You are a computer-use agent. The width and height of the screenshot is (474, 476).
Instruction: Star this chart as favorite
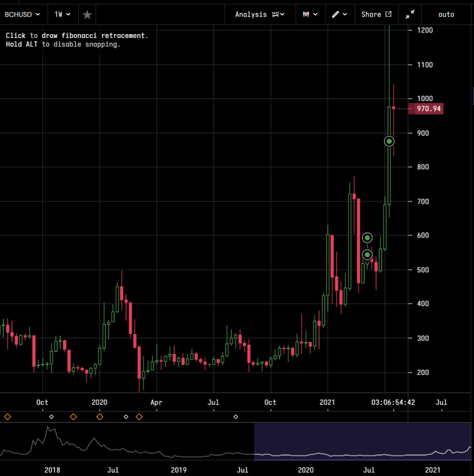(87, 14)
